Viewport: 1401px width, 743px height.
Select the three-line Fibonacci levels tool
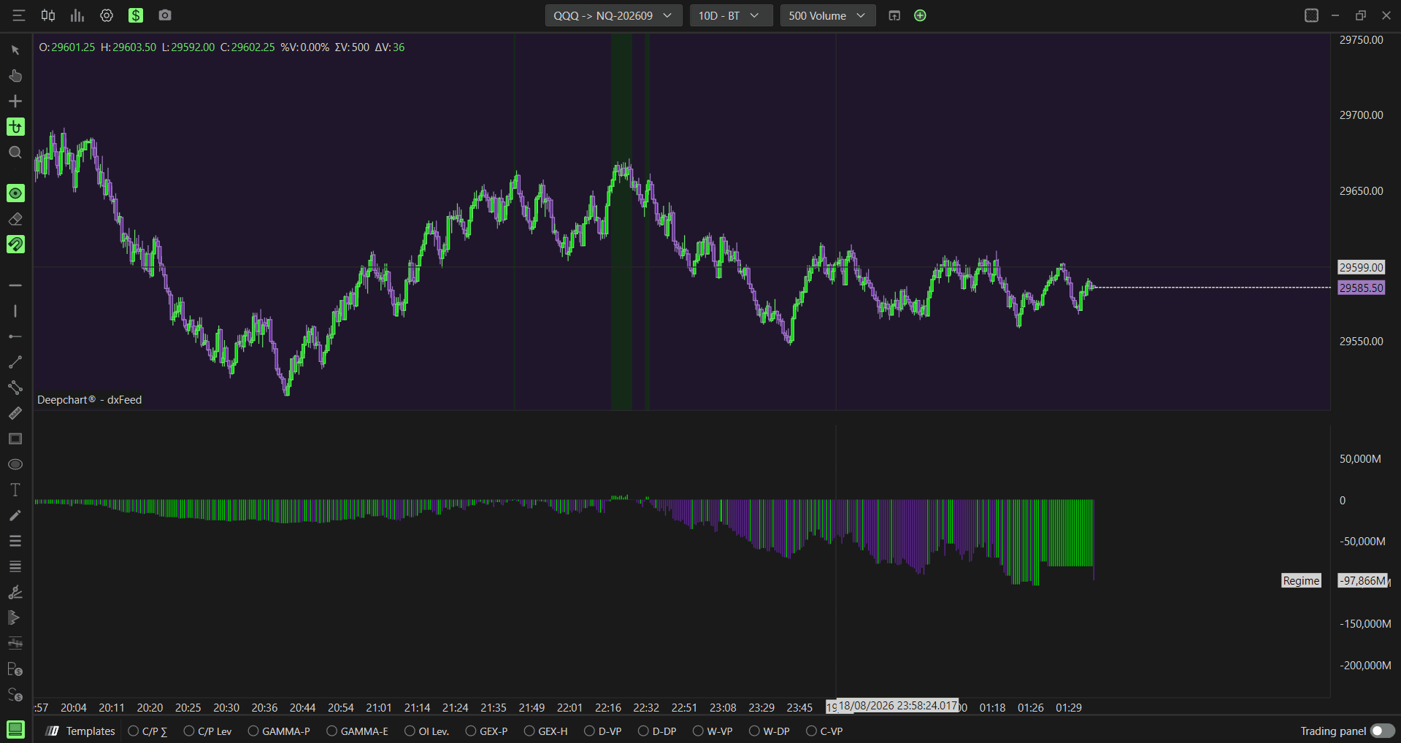click(x=15, y=541)
